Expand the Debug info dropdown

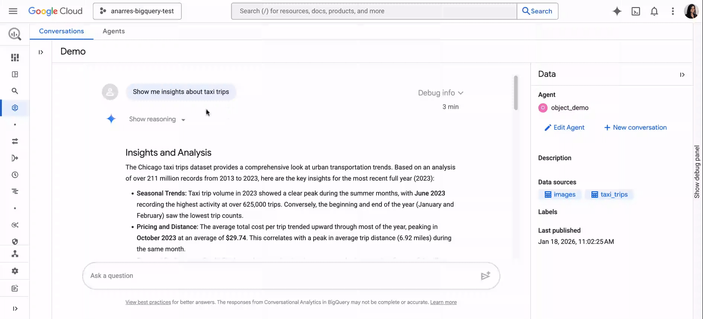point(440,93)
